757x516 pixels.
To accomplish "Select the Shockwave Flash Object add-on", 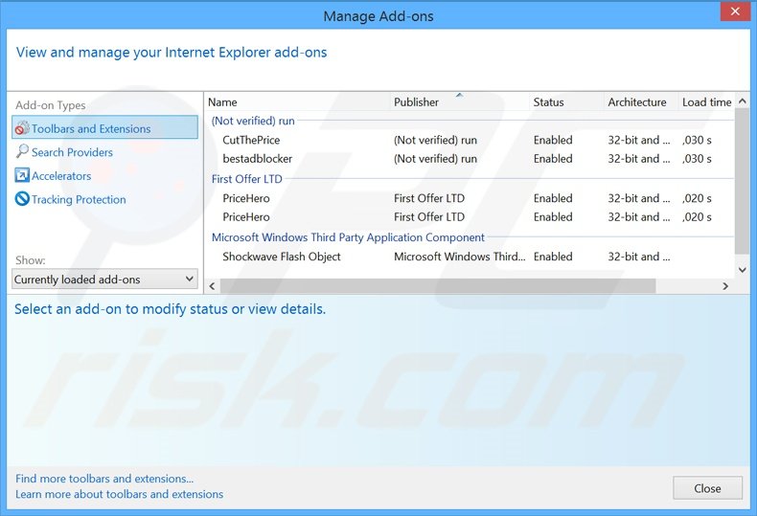I will pyautogui.click(x=470, y=257).
